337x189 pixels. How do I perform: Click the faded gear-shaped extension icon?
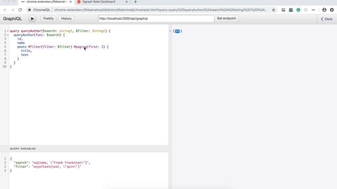[306, 10]
